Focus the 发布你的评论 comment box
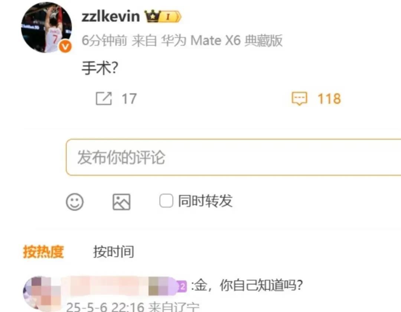401x312 pixels. (x=233, y=157)
